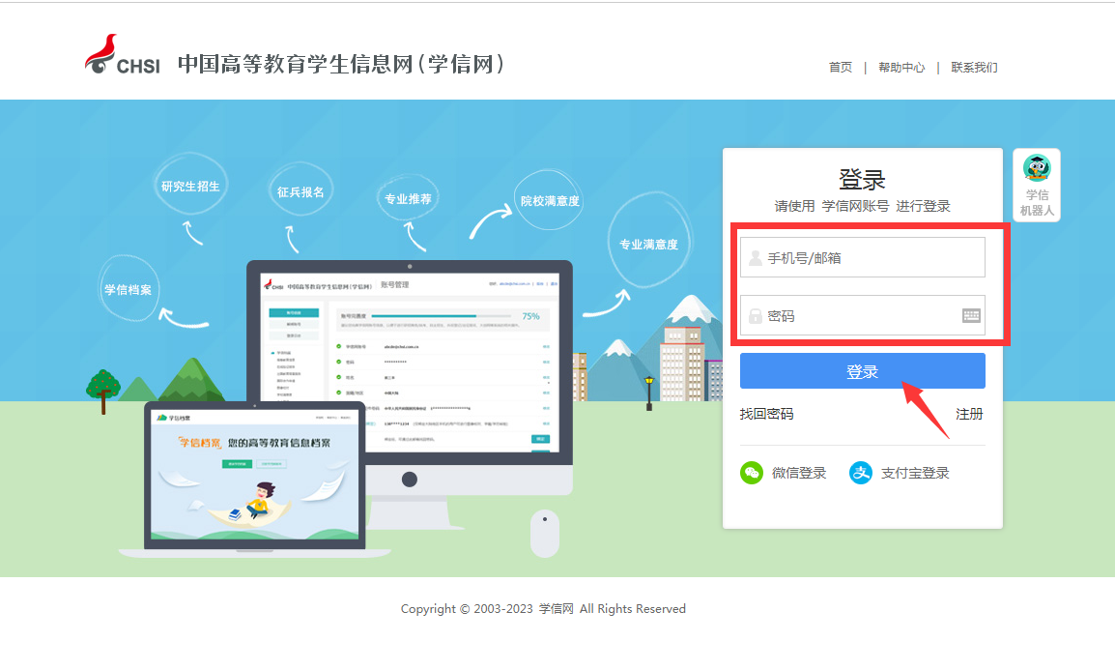Open the 学信机器人 owl robot assistant
The height and width of the screenshot is (670, 1115).
[x=1037, y=185]
